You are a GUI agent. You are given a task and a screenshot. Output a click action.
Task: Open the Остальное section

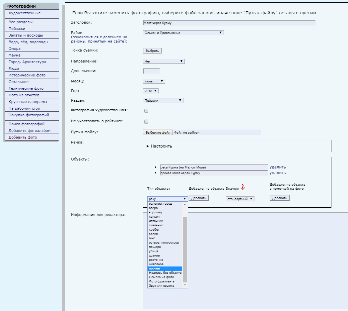pyautogui.click(x=32, y=82)
